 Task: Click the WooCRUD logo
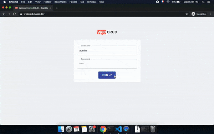tap(107, 32)
